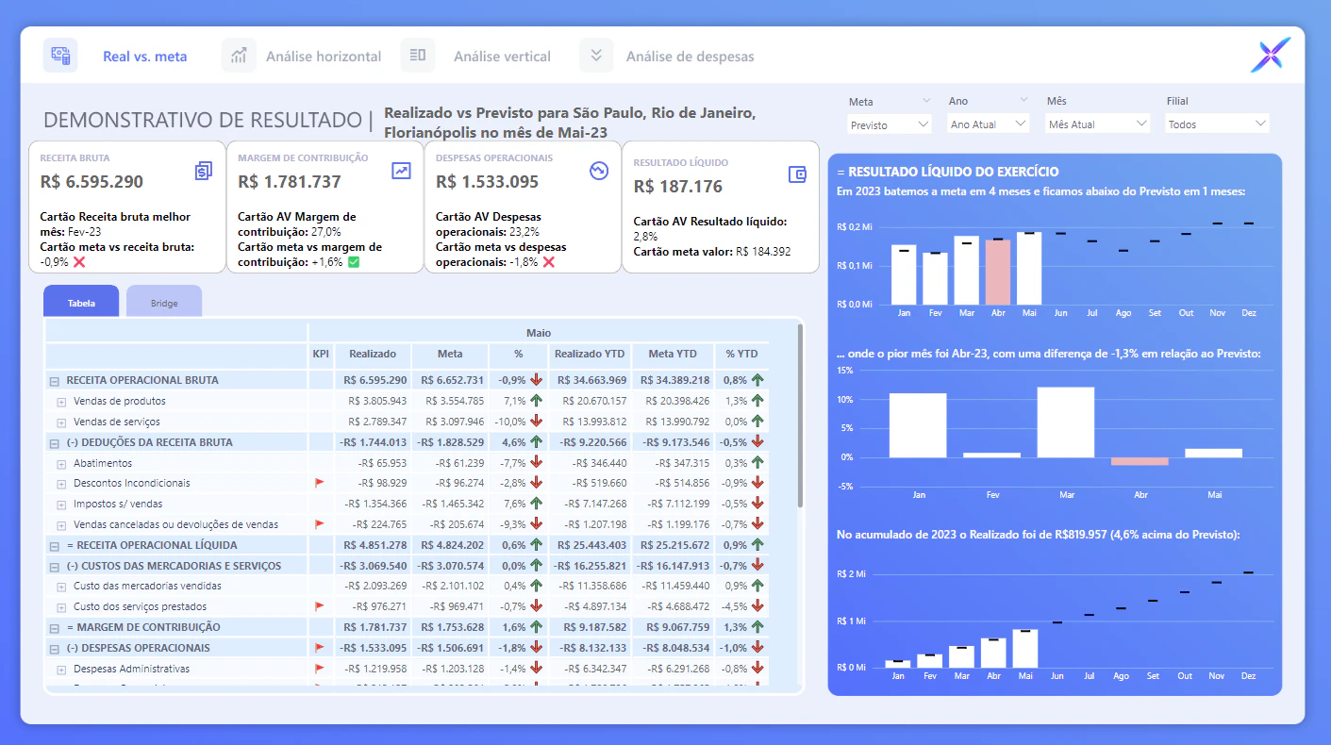Go to the Análise horizontal page
The height and width of the screenshot is (745, 1331).
(x=324, y=57)
